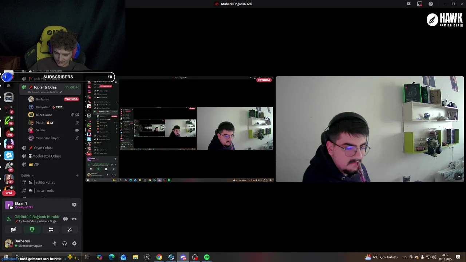Open the Discord inbox icon
The width and height of the screenshot is (466, 262).
[x=420, y=4]
